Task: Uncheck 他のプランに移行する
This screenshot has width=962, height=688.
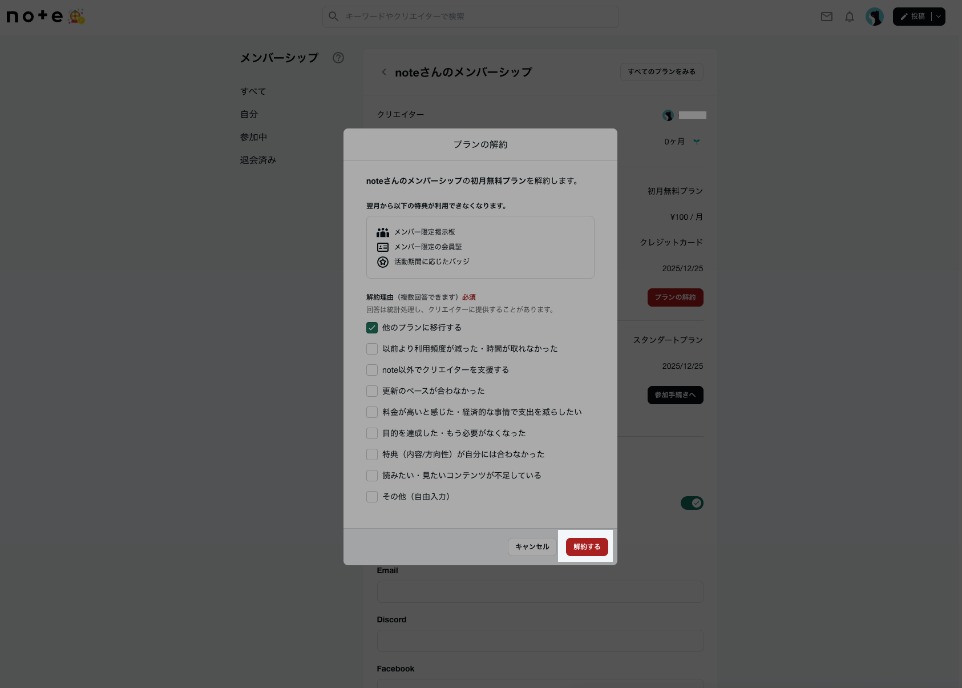Action: [x=372, y=328]
